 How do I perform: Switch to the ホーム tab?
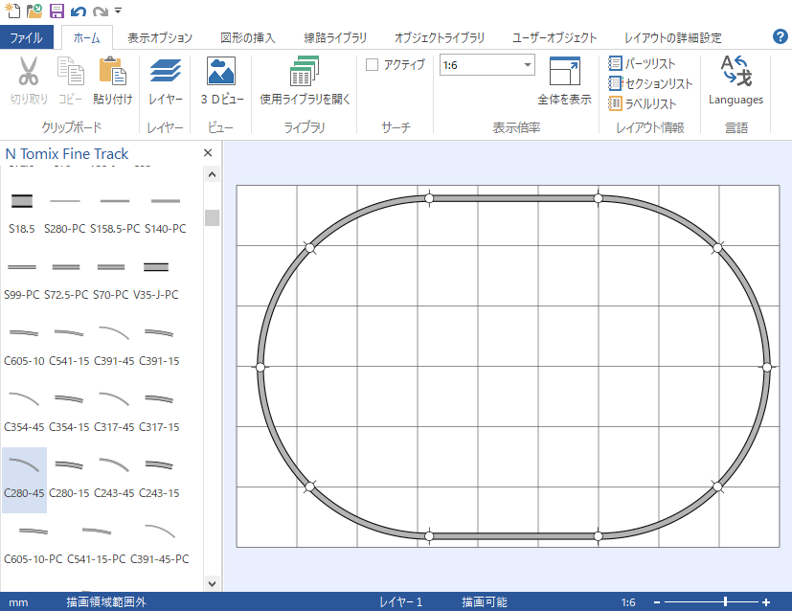(x=86, y=37)
